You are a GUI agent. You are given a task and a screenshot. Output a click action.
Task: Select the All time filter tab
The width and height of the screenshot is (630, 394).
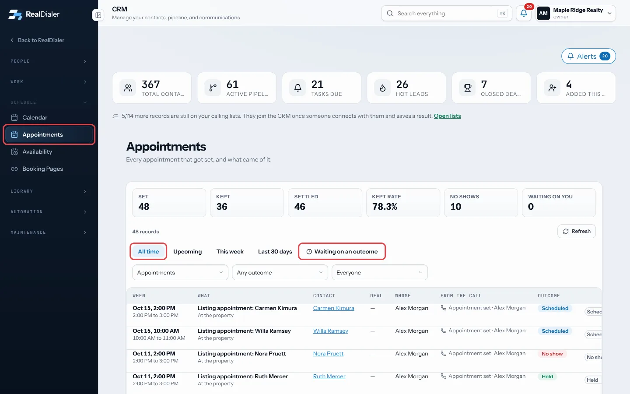148,251
